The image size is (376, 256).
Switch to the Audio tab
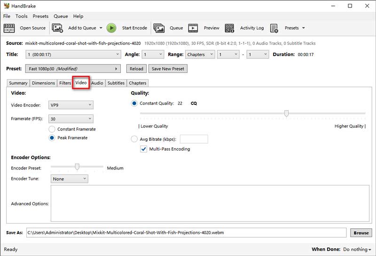tap(97, 83)
